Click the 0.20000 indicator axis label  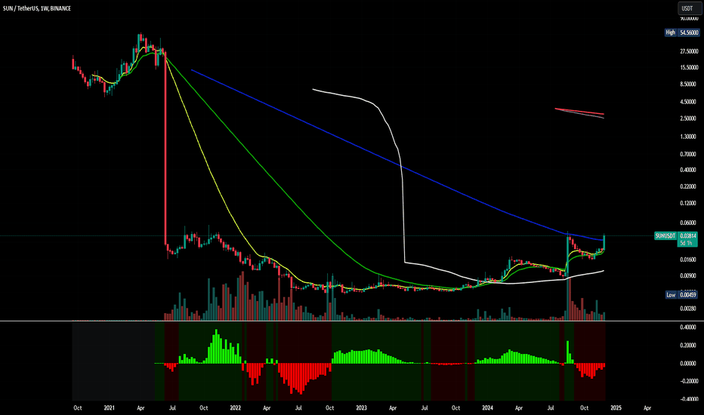pyautogui.click(x=688, y=346)
